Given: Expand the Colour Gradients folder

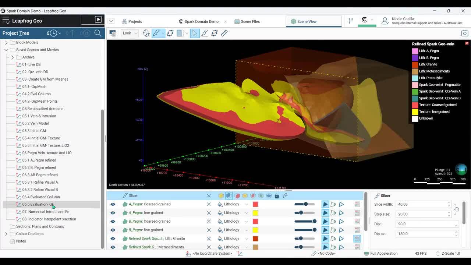Looking at the screenshot, I should 6,234.
